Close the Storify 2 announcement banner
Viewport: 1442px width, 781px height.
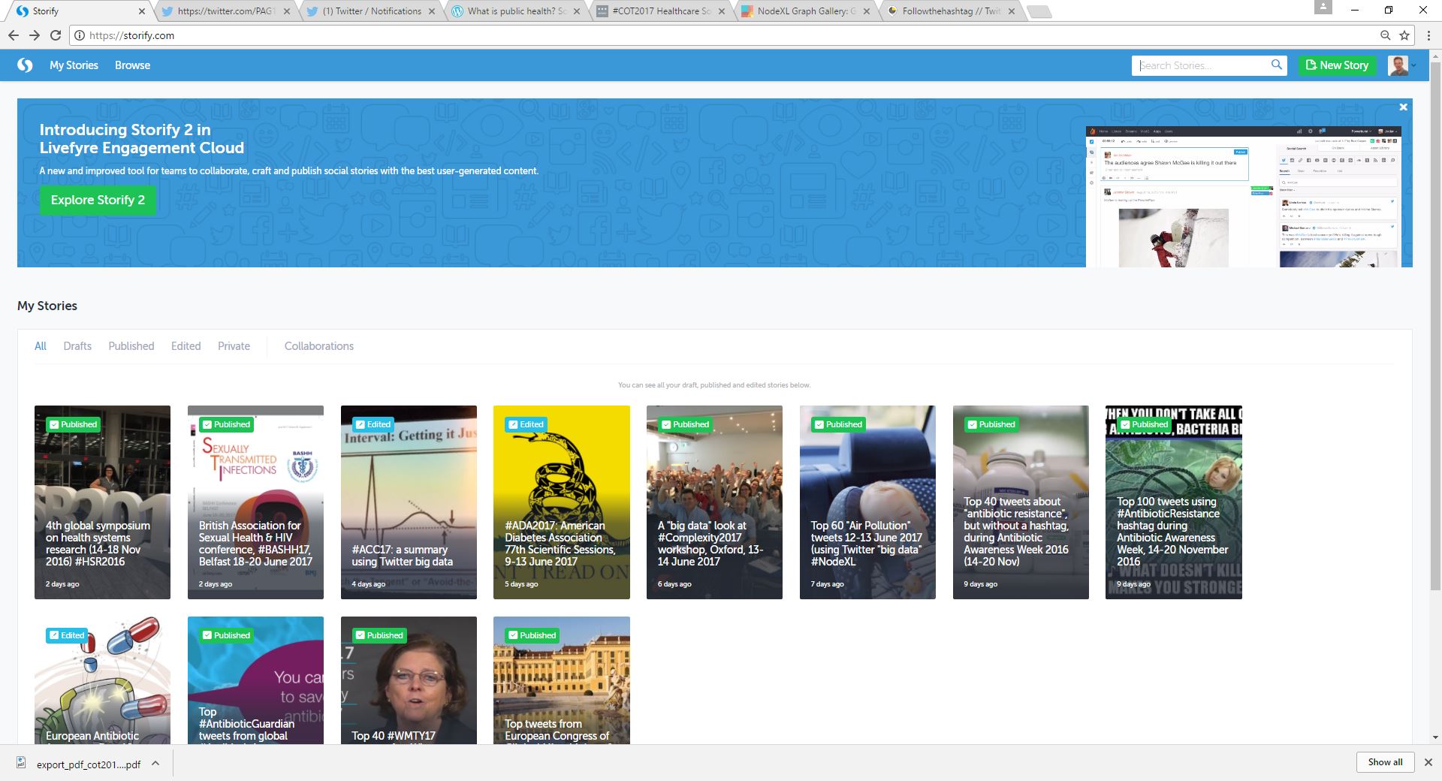click(x=1403, y=107)
